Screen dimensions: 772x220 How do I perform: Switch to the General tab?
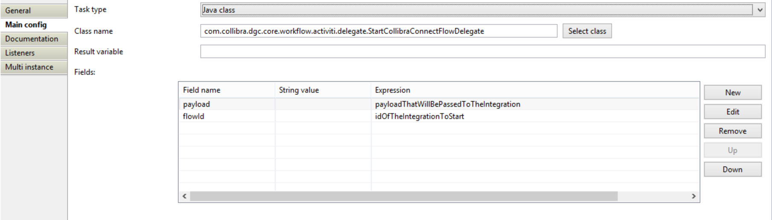point(34,10)
